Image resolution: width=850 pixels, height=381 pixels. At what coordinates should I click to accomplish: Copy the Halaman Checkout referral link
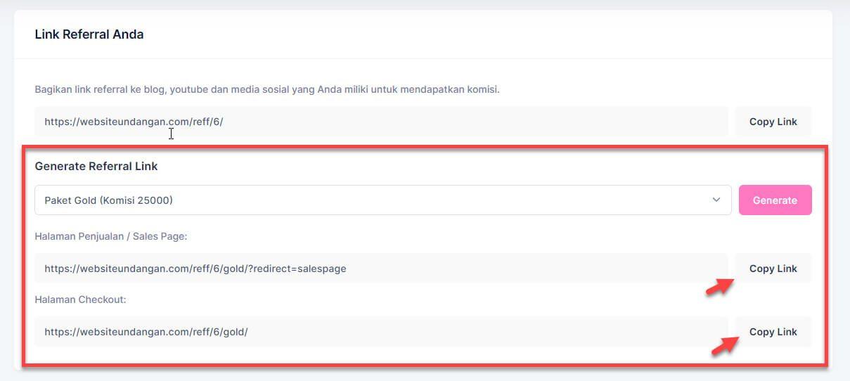(x=773, y=332)
